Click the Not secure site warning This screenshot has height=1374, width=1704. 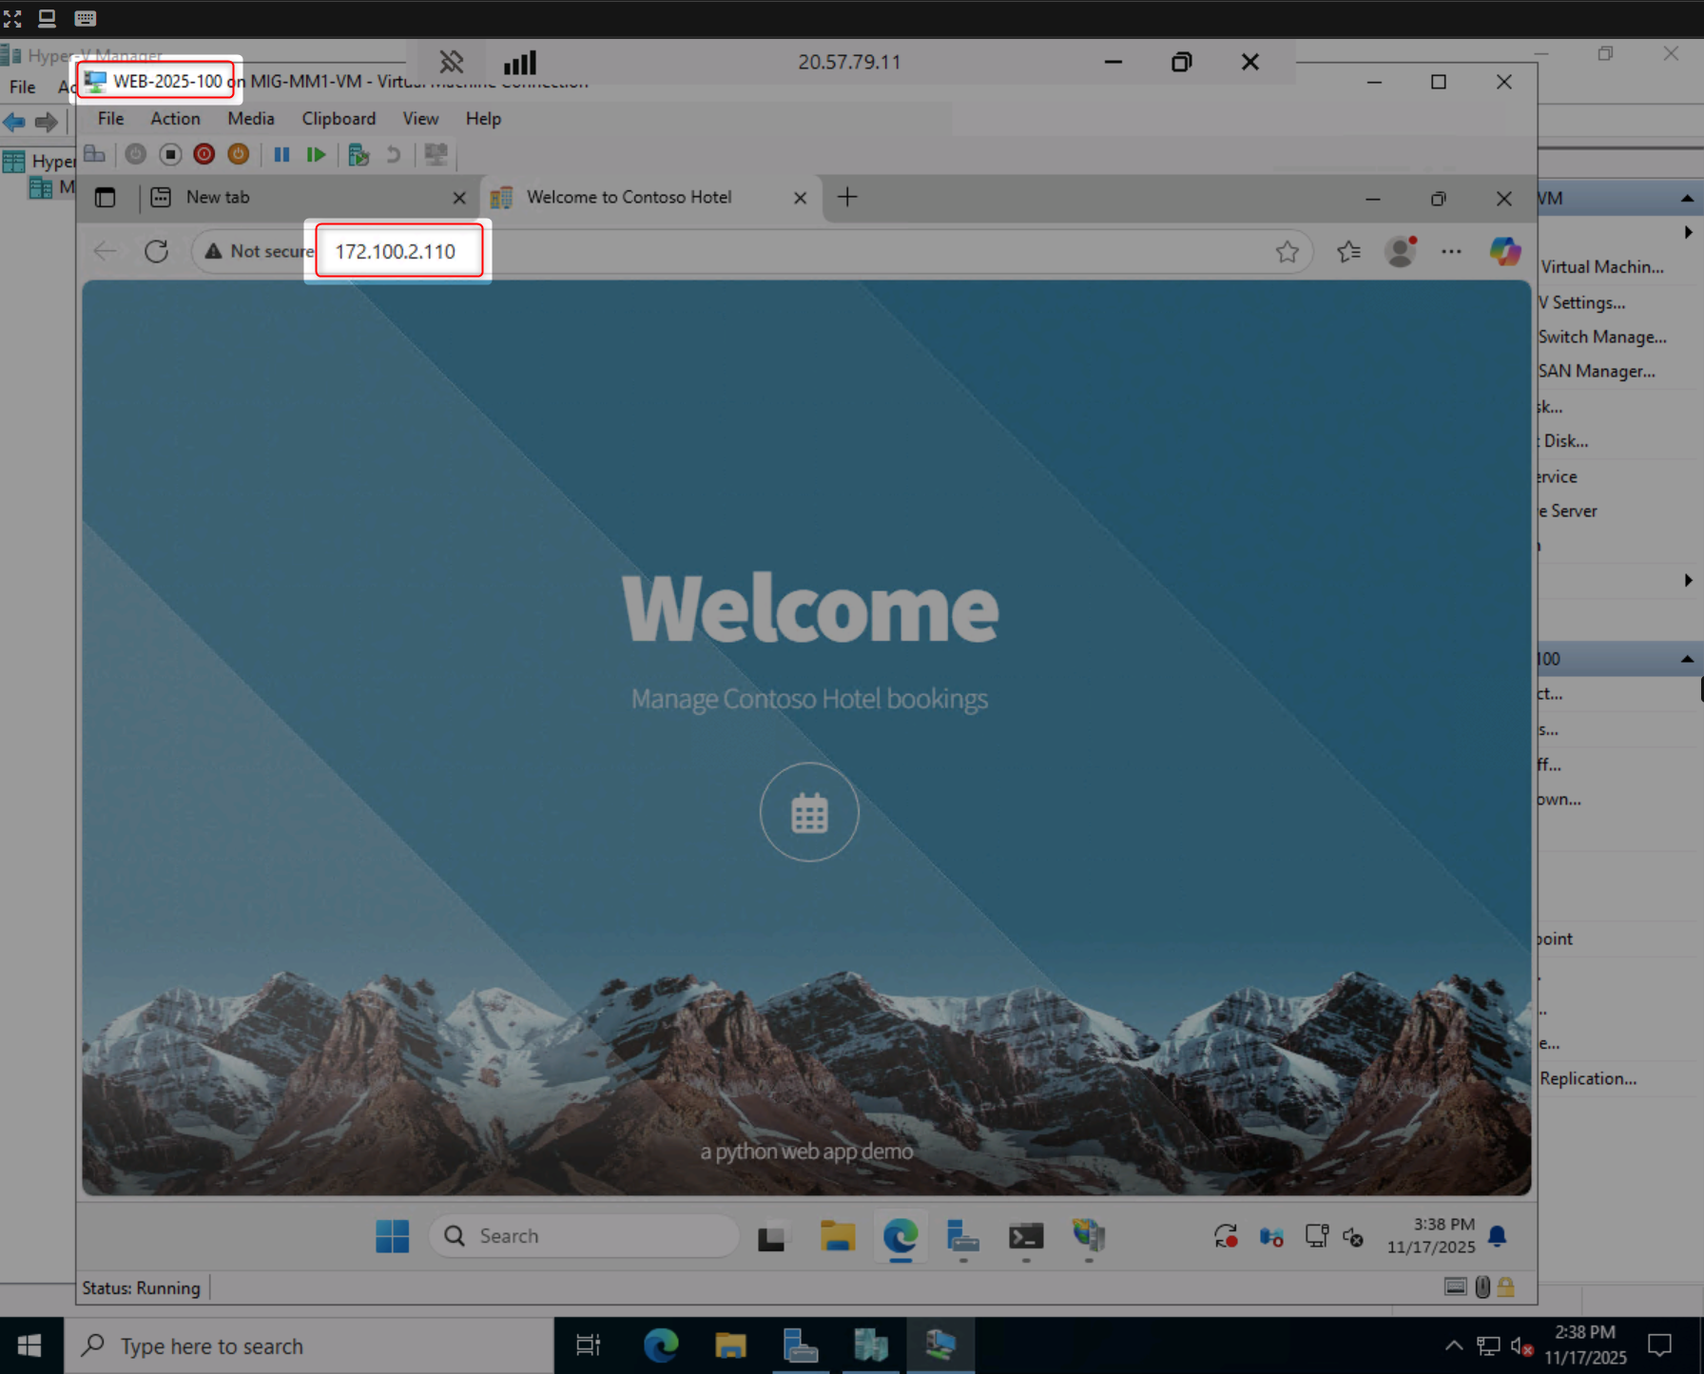point(258,251)
